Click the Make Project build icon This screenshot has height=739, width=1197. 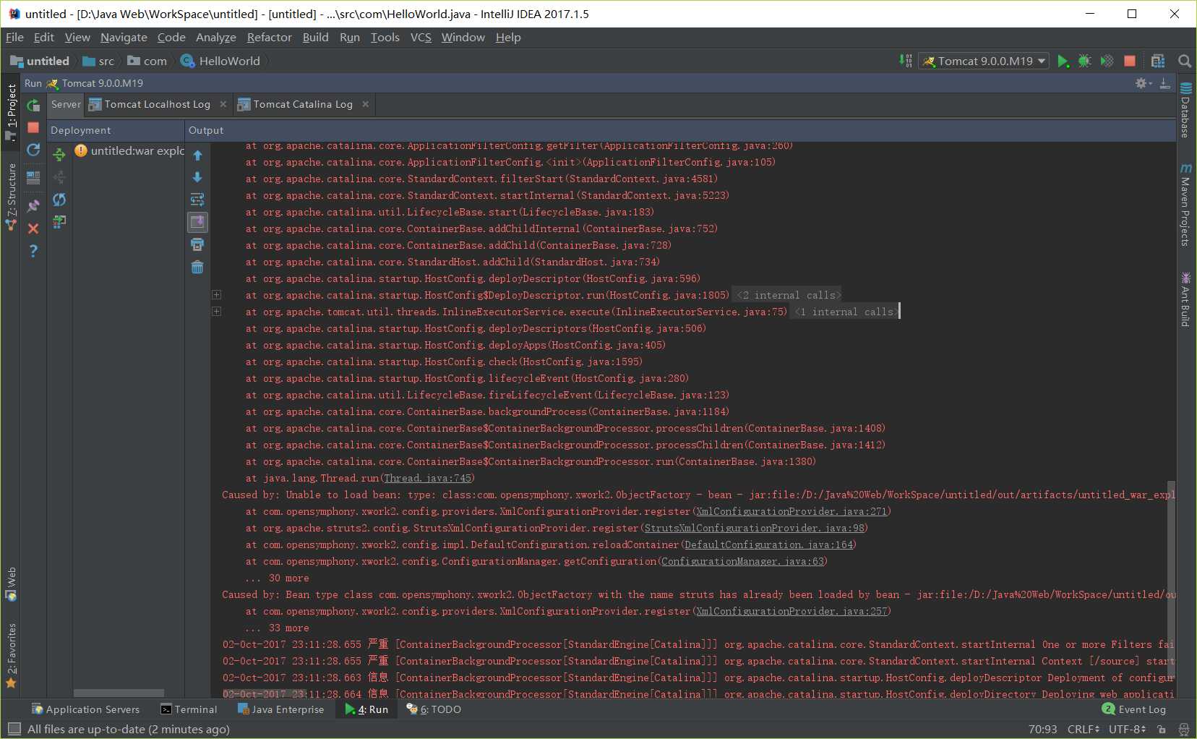point(906,61)
